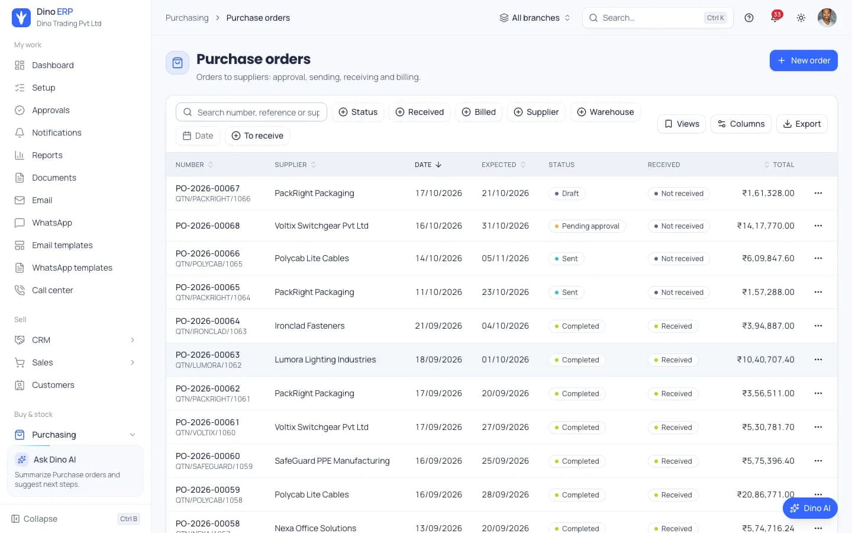Open the All branches selector
852x533 pixels.
click(x=535, y=18)
